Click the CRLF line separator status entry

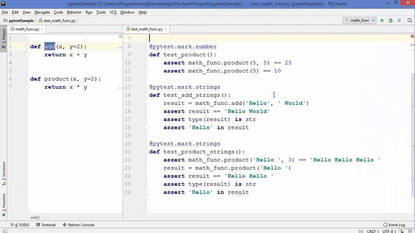tap(373, 231)
